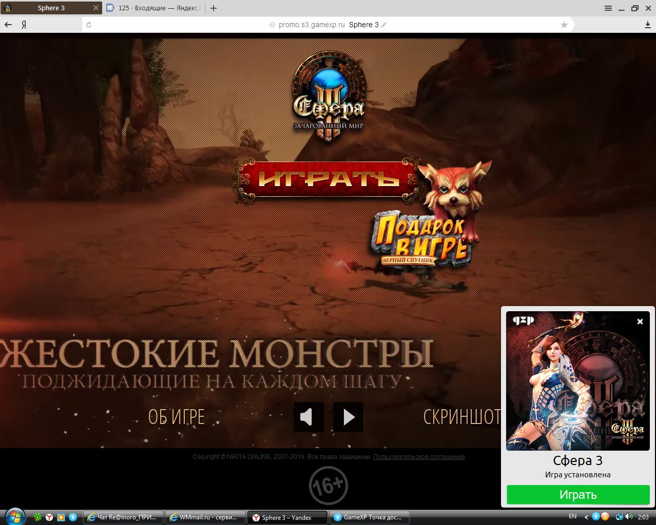Screen dimensions: 656x525
Task: Close the Сфера 3 popup notification
Action: [640, 321]
